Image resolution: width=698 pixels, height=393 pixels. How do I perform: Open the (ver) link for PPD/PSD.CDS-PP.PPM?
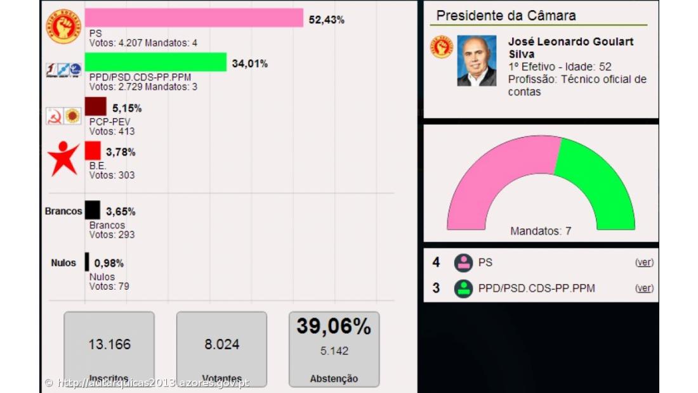point(643,287)
